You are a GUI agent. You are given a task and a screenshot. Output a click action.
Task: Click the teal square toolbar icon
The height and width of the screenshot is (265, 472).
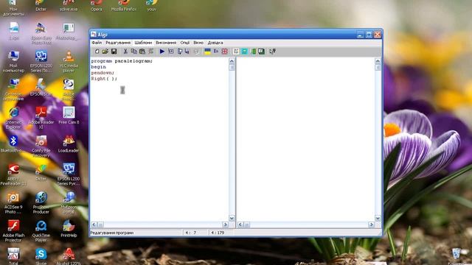pyautogui.click(x=244, y=52)
